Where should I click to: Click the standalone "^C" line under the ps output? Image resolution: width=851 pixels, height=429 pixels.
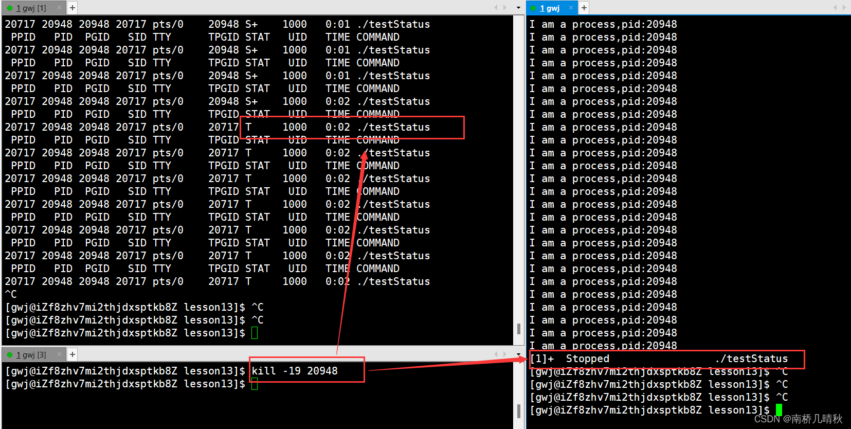coord(11,294)
